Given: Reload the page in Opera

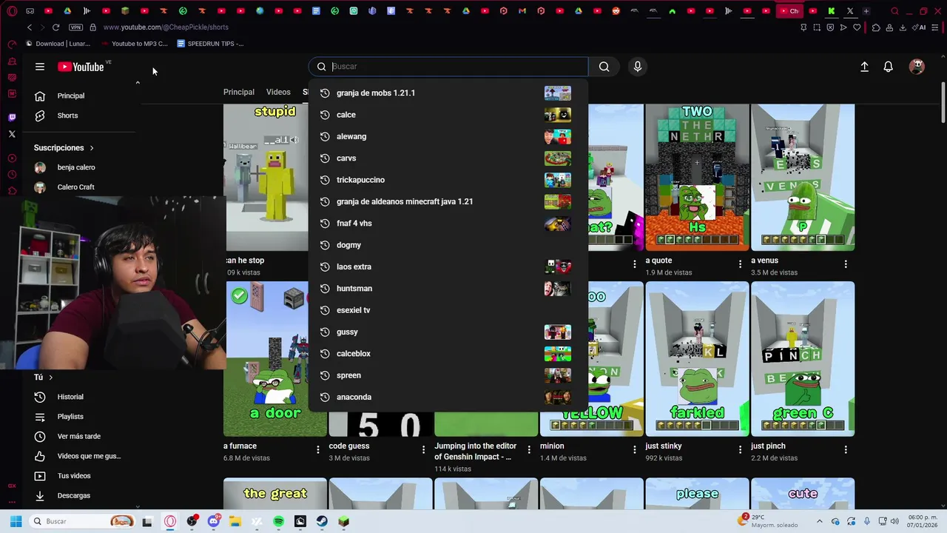Looking at the screenshot, I should 55,27.
